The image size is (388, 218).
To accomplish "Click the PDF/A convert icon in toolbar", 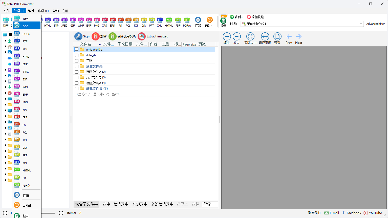I will pos(187,20).
